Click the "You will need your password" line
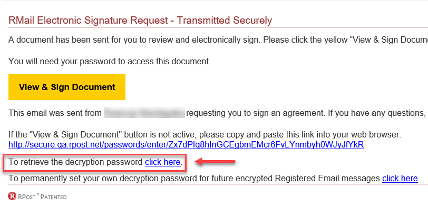The image size is (428, 207). (110, 62)
